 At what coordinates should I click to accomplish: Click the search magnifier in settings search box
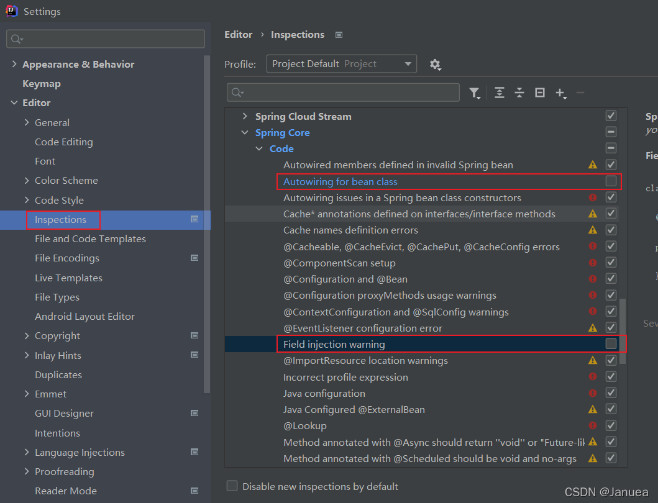point(16,39)
